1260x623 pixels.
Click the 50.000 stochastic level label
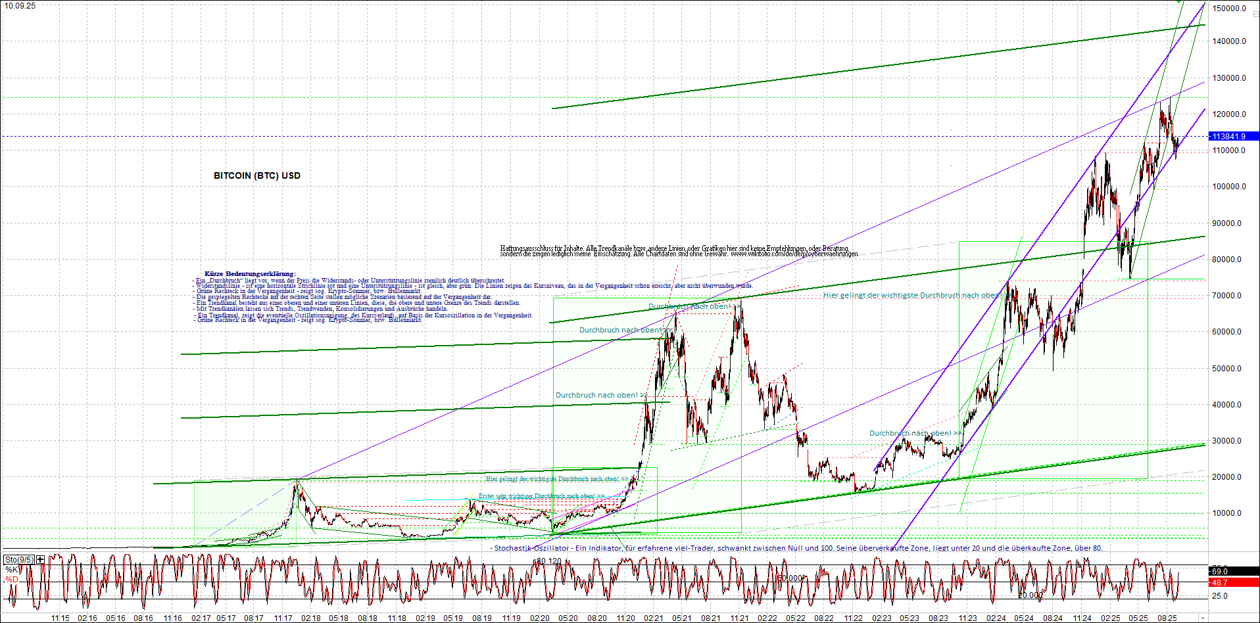(790, 578)
